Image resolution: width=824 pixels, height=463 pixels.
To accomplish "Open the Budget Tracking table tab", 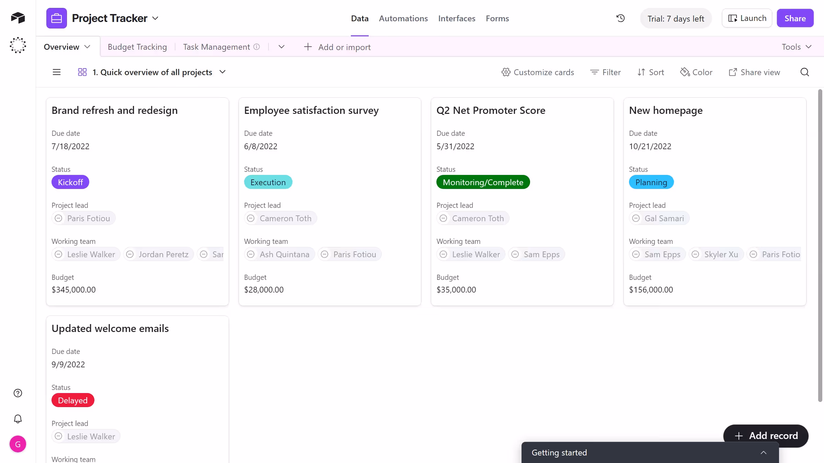I will tap(137, 47).
